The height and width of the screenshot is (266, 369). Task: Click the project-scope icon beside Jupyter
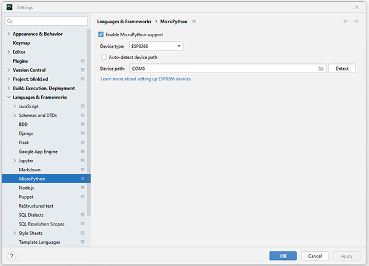[x=82, y=160]
